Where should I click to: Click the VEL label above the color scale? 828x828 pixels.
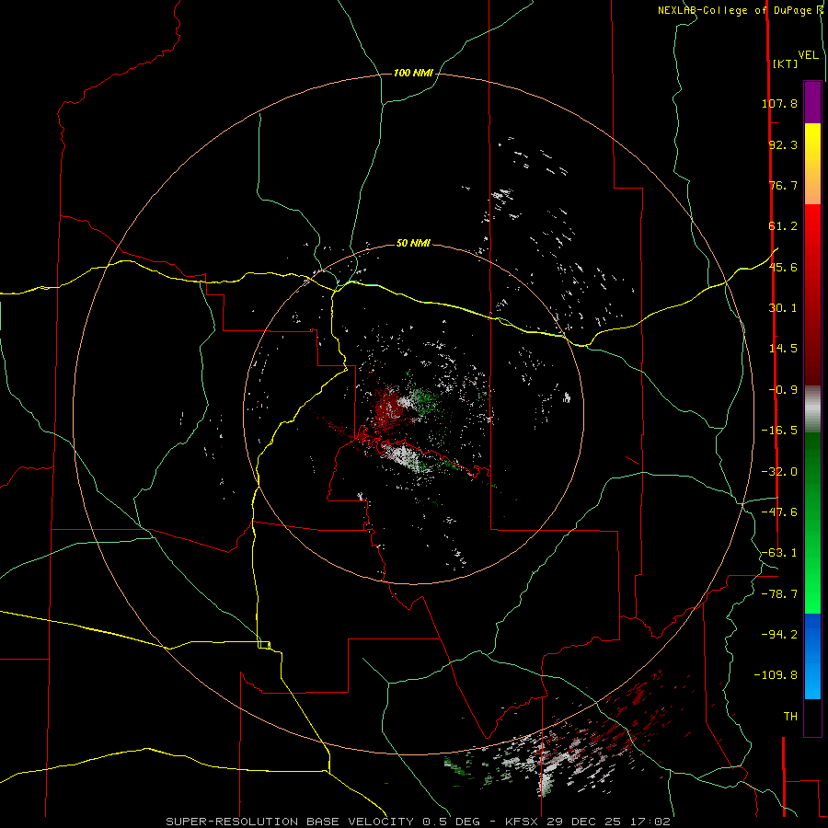coord(808,55)
